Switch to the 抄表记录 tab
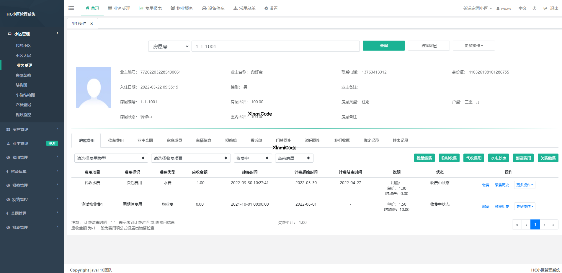The image size is (562, 273). (400, 140)
